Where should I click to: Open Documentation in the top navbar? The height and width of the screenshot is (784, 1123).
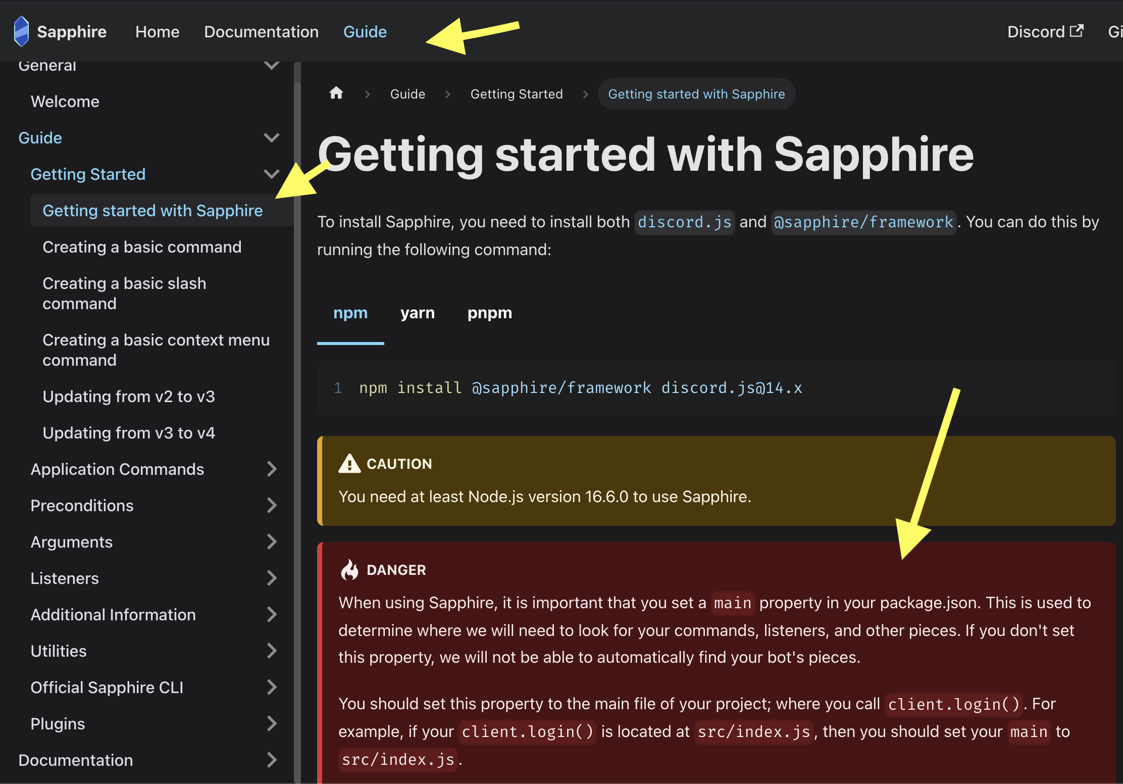pyautogui.click(x=261, y=32)
